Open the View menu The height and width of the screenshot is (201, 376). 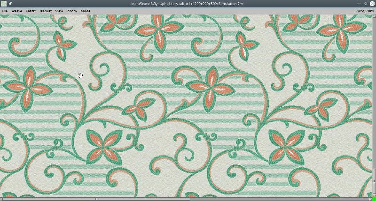click(59, 11)
